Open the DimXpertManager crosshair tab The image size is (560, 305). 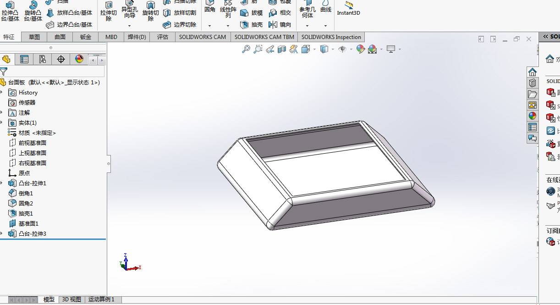click(61, 59)
